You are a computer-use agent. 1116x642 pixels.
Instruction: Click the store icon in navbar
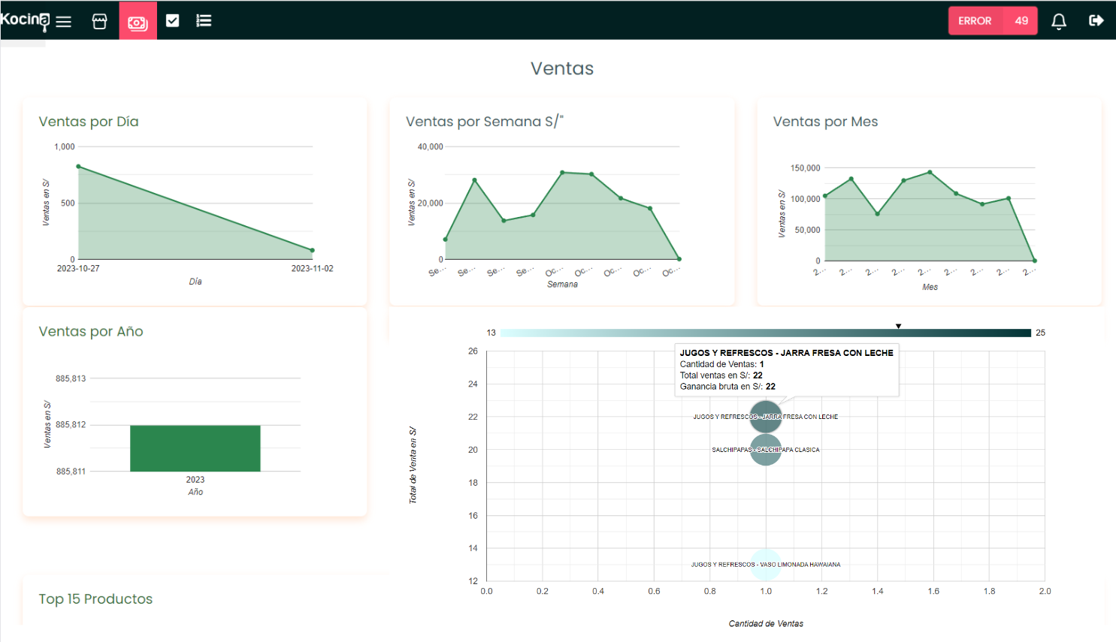(99, 21)
